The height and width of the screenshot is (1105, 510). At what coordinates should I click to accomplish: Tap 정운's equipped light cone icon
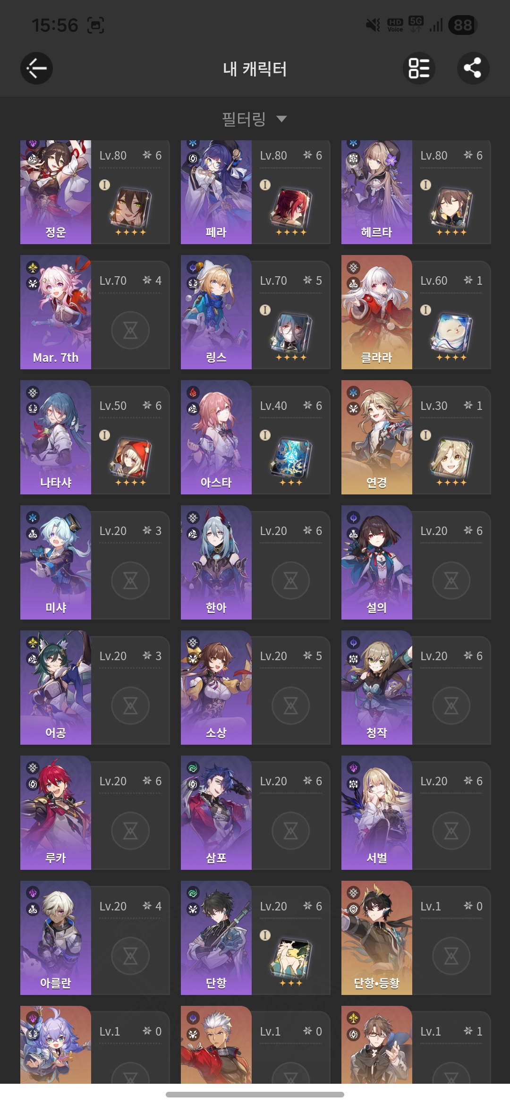(x=130, y=209)
